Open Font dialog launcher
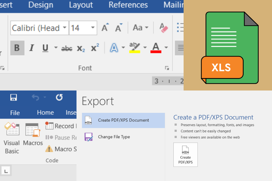272x181 pixels. [x=167, y=68]
